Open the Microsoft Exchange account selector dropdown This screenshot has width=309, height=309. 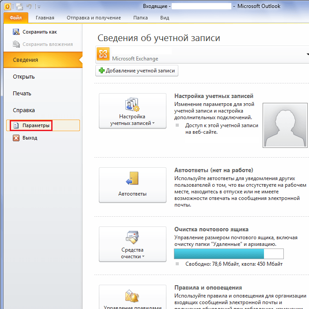[x=202, y=55]
